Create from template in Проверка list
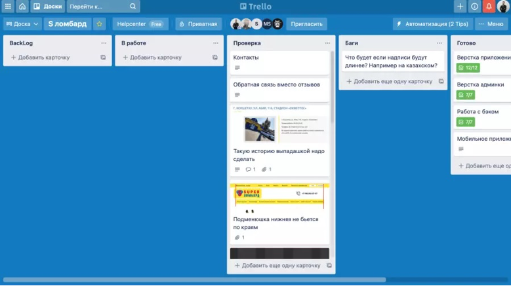 tap(329, 266)
